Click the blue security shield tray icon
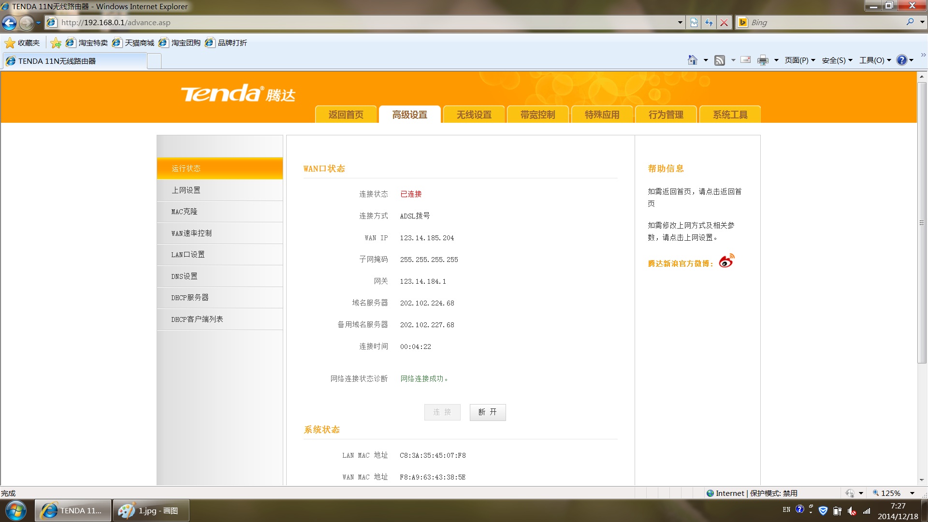This screenshot has height=522, width=928. 823,510
